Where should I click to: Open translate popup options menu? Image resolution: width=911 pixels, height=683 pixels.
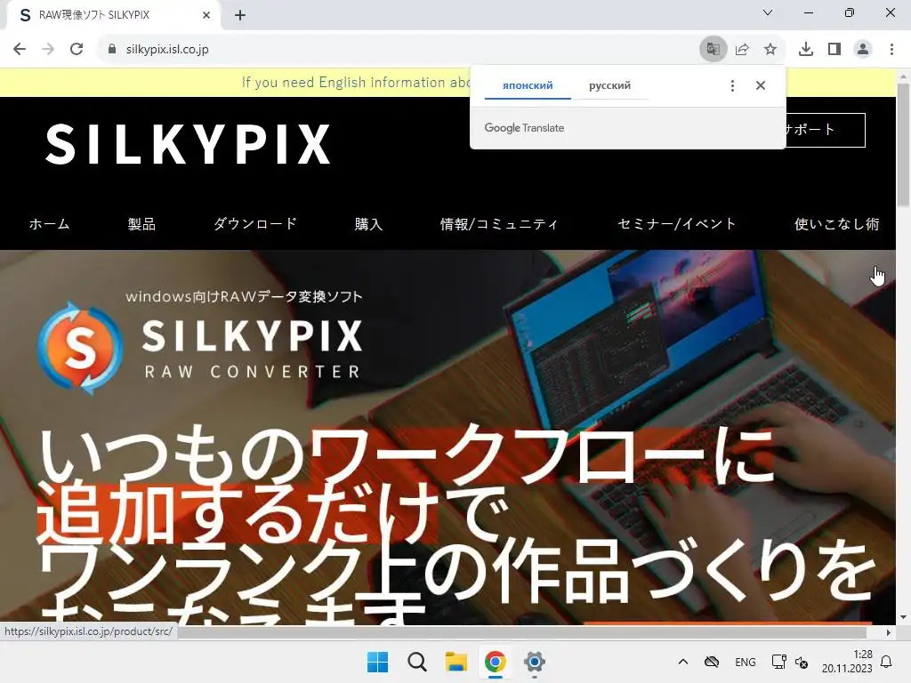[732, 85]
